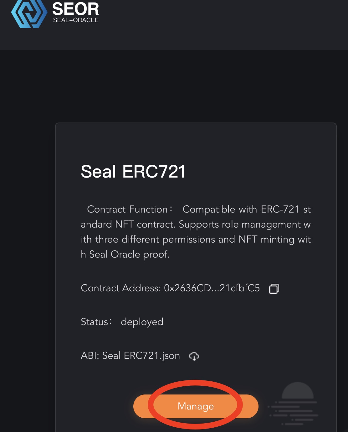
Task: Click the truncated address 0x2636CD...21cfbfC5
Action: (212, 288)
